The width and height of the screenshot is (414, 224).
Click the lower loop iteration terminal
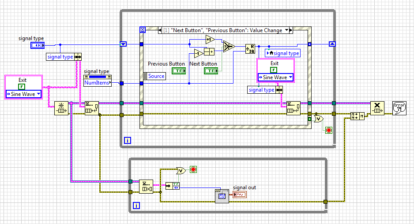[136, 206]
